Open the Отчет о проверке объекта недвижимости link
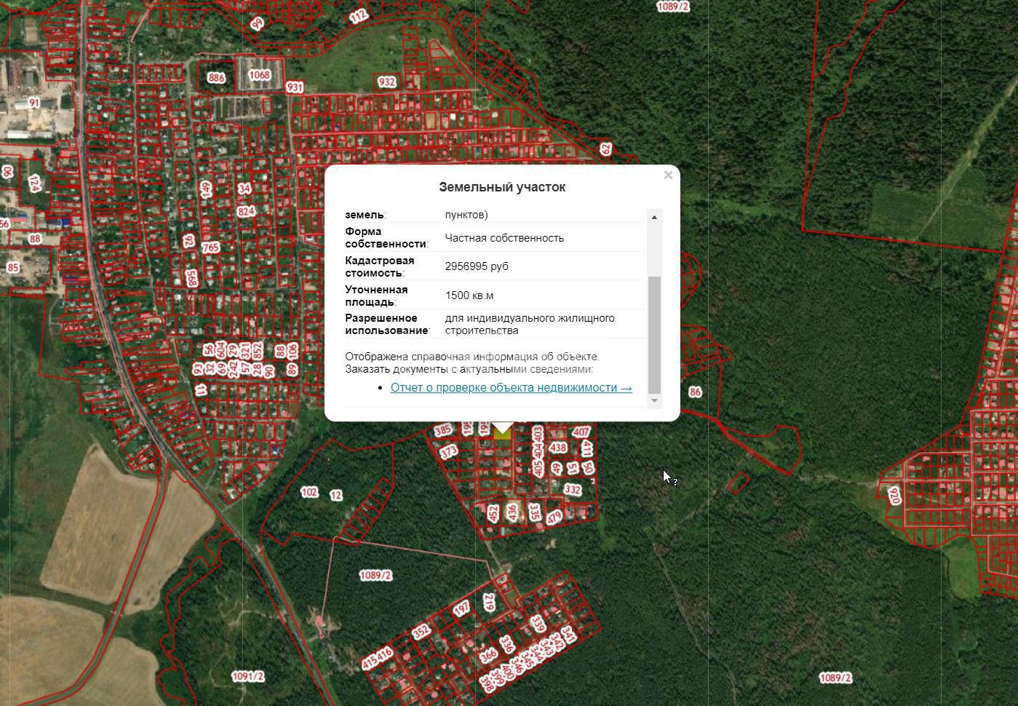The height and width of the screenshot is (706, 1018). tap(511, 388)
